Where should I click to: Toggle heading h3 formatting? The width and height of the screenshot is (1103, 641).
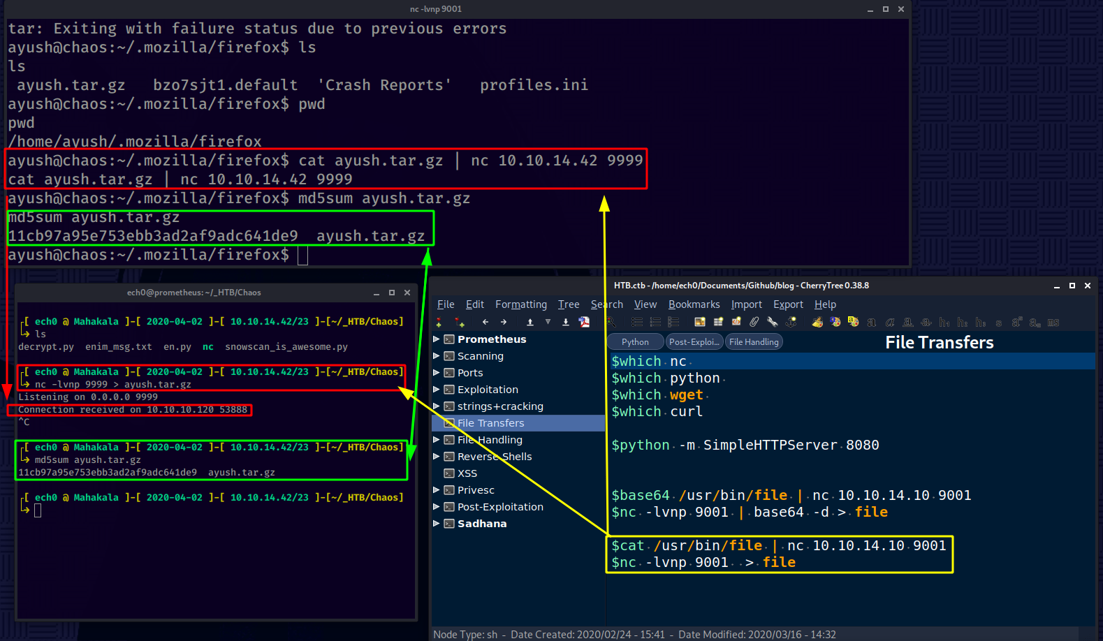tap(980, 322)
